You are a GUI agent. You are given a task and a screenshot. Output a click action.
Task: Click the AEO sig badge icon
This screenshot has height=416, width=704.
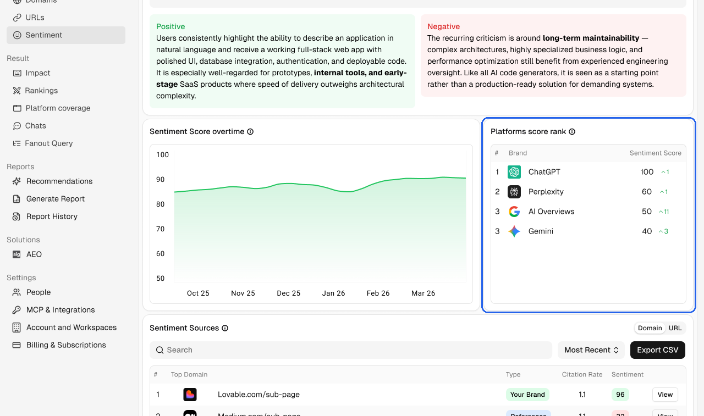pos(16,254)
